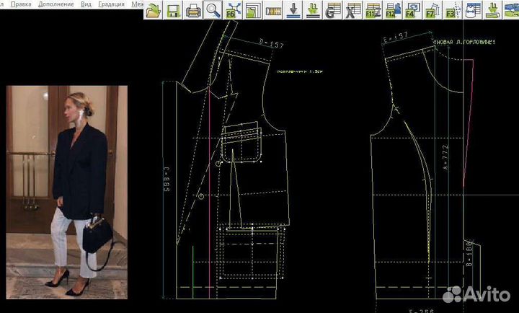Click the F4 toolbar icon
Screen dimensions: 519x313
tap(412, 10)
